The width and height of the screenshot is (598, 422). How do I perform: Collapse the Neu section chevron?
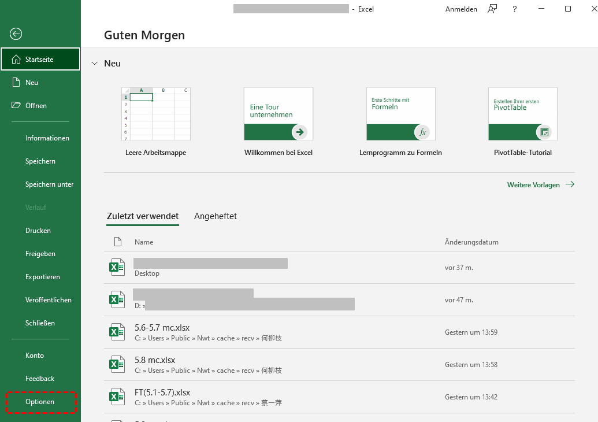pyautogui.click(x=95, y=63)
